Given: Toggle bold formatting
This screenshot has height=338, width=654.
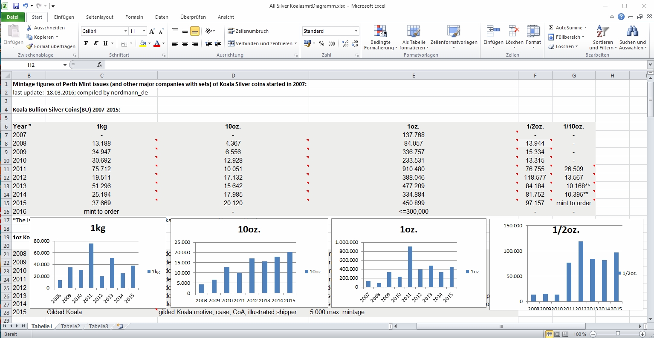Looking at the screenshot, I should coord(86,43).
